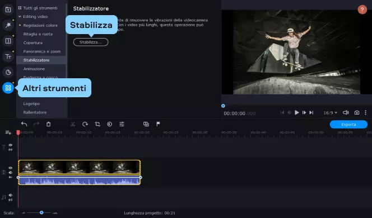Toggle the music track link icon
This screenshot has width=372, height=218.
click(11, 200)
